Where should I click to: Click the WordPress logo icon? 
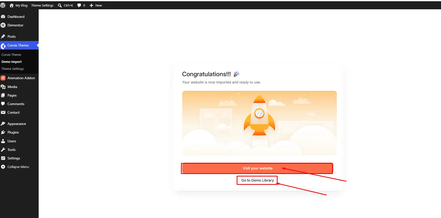3,5
